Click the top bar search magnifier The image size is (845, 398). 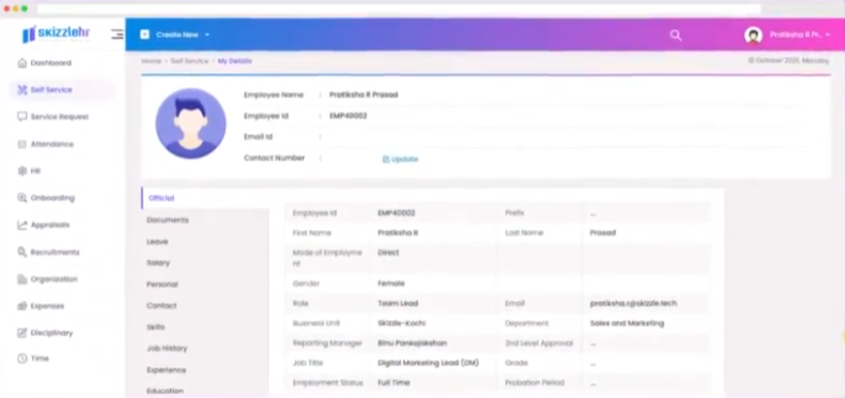click(675, 35)
